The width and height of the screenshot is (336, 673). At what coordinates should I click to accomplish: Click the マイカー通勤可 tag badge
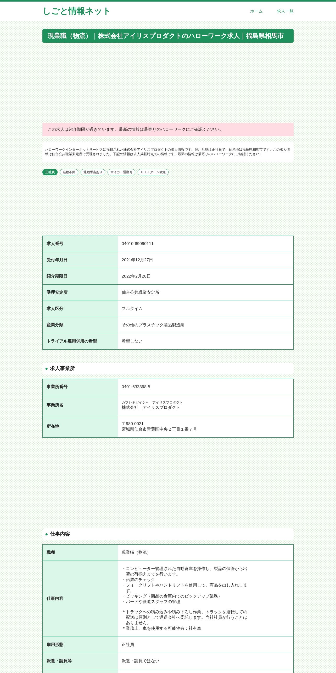click(121, 172)
